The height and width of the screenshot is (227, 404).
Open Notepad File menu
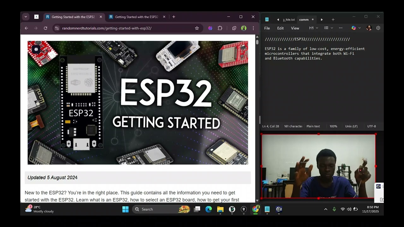267,28
